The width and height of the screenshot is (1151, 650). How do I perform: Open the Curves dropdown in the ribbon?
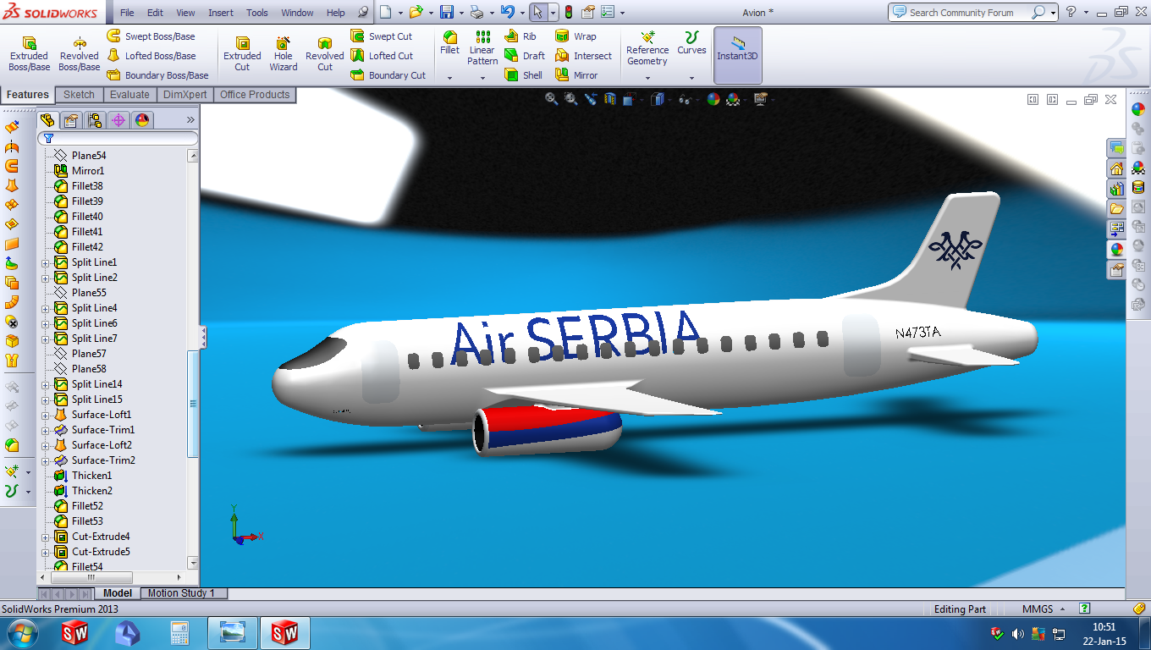(691, 78)
